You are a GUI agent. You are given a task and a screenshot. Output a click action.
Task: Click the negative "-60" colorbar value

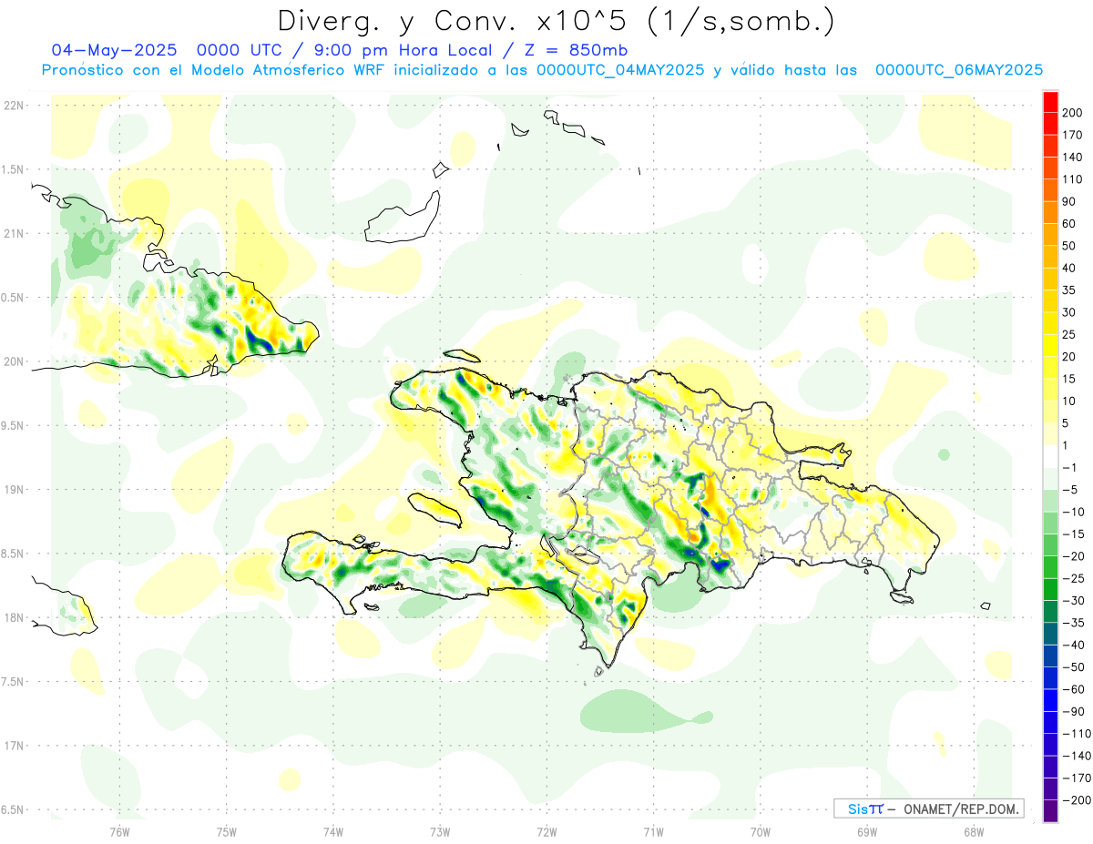pyautogui.click(x=1073, y=690)
